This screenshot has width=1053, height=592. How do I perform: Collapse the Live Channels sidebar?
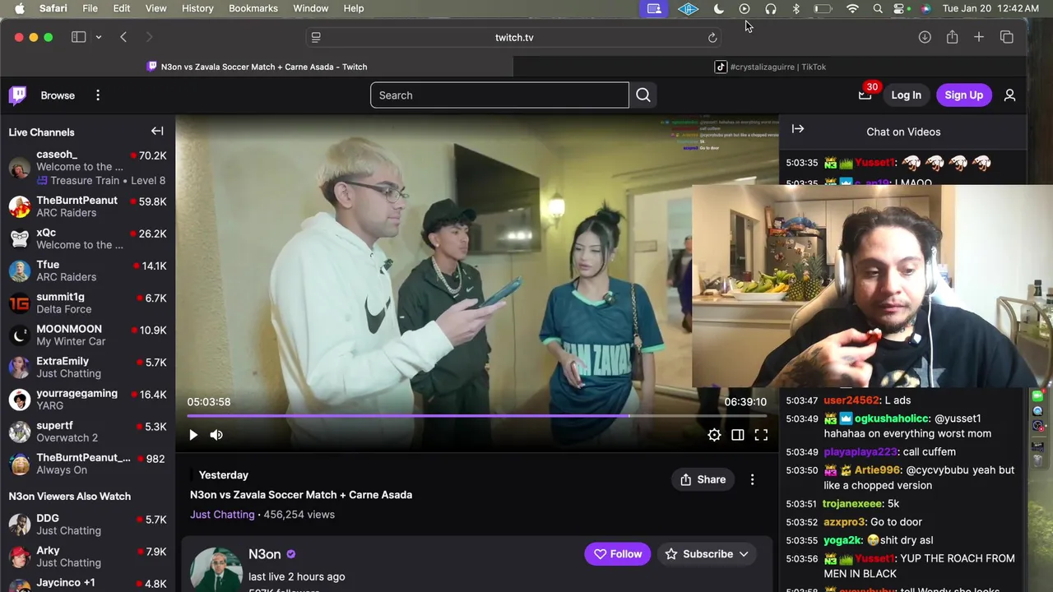[157, 131]
